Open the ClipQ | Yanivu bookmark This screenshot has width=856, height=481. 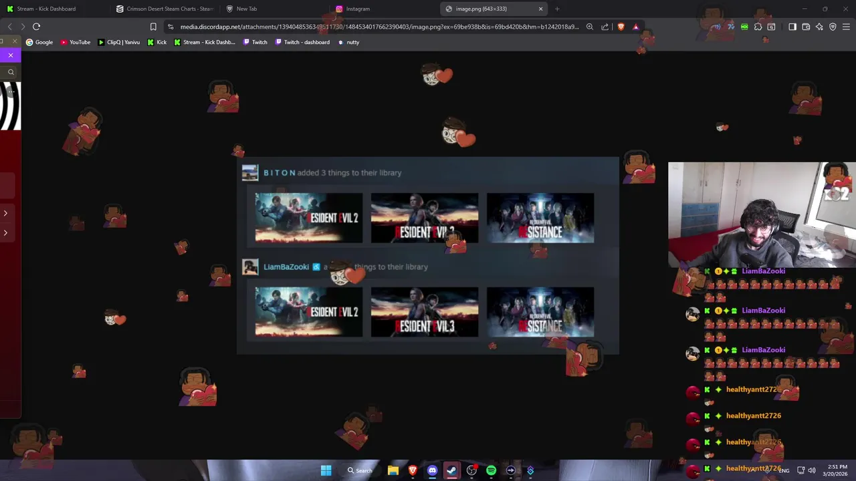(119, 42)
